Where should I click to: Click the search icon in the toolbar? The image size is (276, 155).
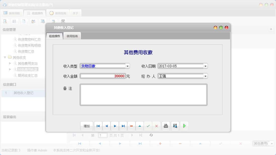coord(5,21)
